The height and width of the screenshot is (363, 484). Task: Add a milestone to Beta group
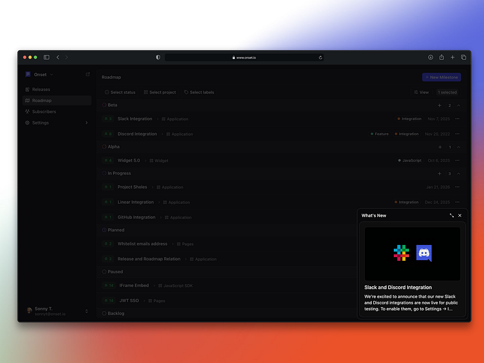coord(439,105)
